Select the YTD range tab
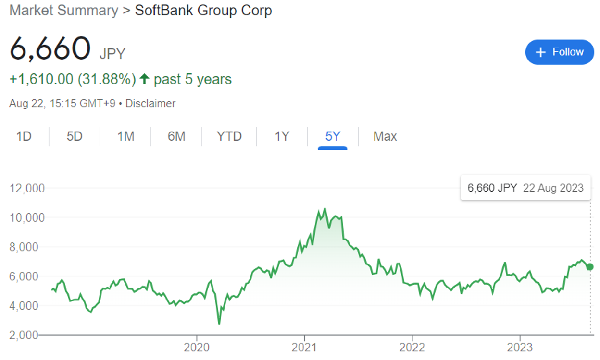Screen dimensions: 600x360 coord(229,137)
